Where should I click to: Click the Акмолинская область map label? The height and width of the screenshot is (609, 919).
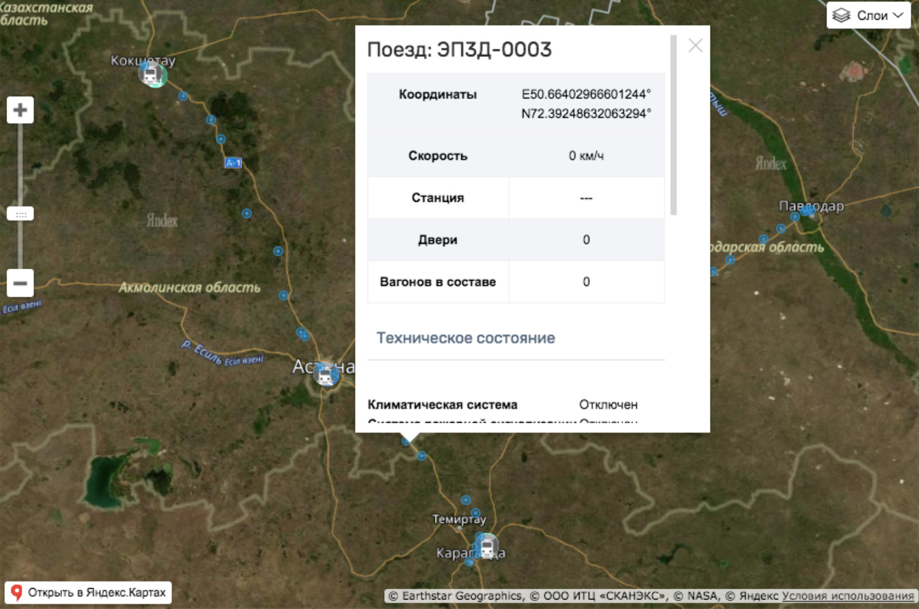point(189,288)
